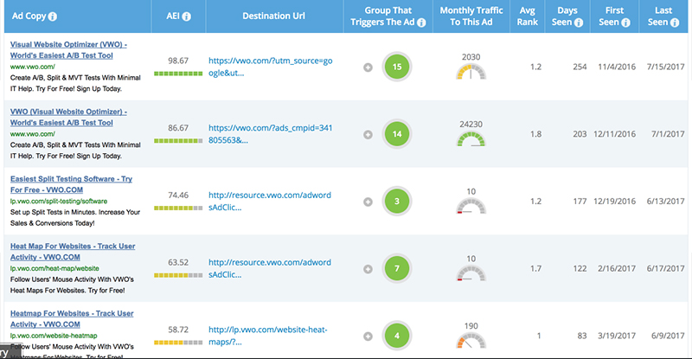The width and height of the screenshot is (692, 359).
Task: Click the traffic gauge under 24230
Action: pos(471,139)
